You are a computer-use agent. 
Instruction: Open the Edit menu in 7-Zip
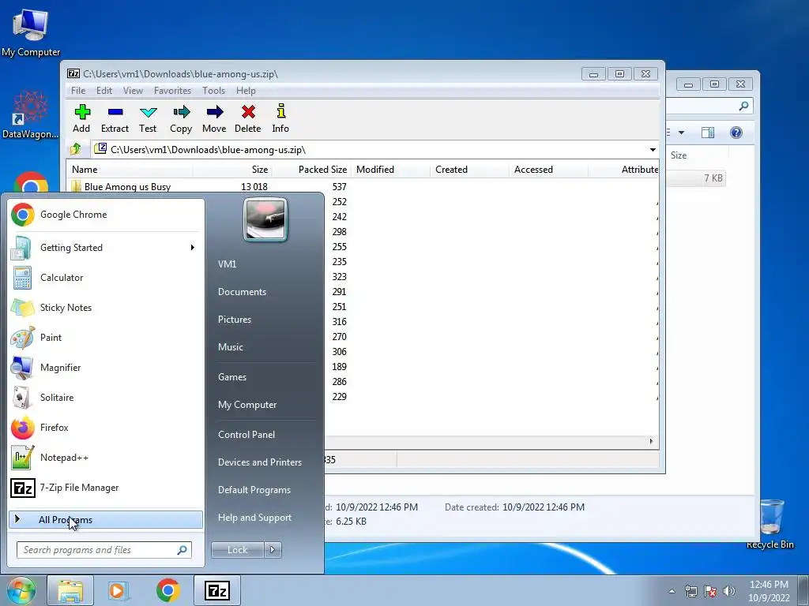[104, 90]
